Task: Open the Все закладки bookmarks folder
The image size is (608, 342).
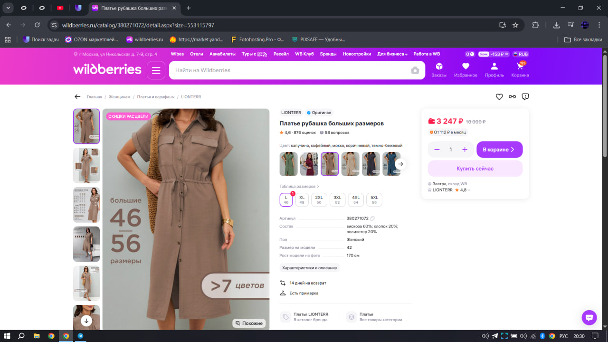Action: coord(583,39)
